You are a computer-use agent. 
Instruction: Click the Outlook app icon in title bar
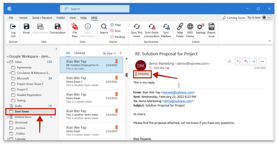point(10,9)
